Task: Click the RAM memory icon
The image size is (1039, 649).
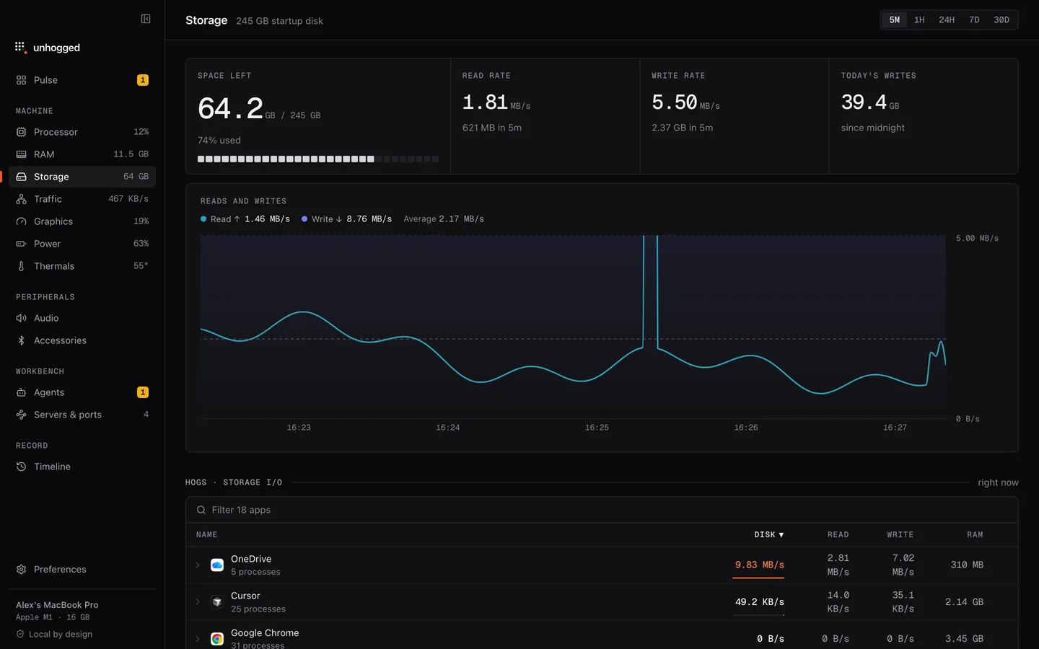Action: pyautogui.click(x=21, y=154)
